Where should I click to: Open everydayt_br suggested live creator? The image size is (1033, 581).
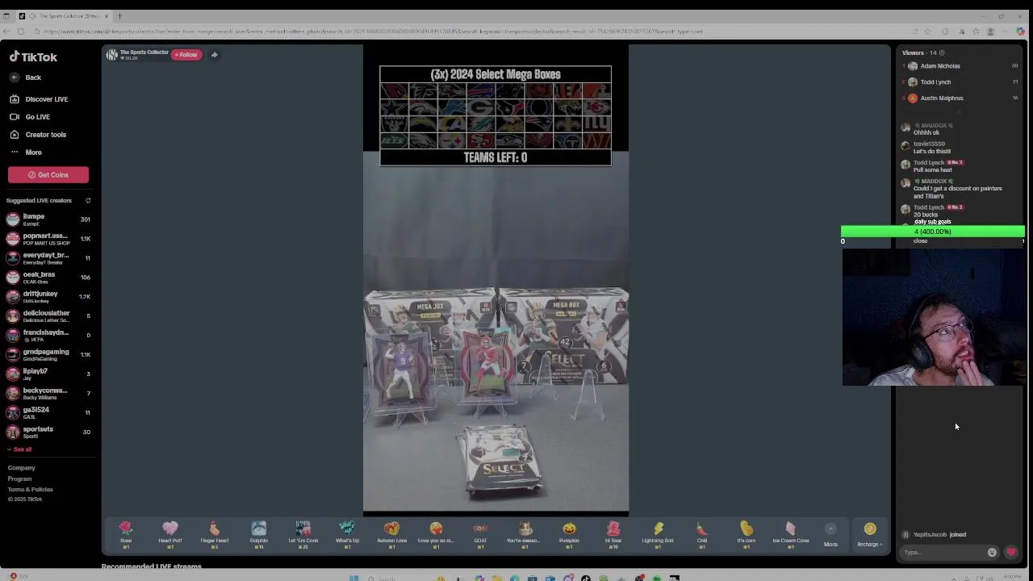point(48,258)
